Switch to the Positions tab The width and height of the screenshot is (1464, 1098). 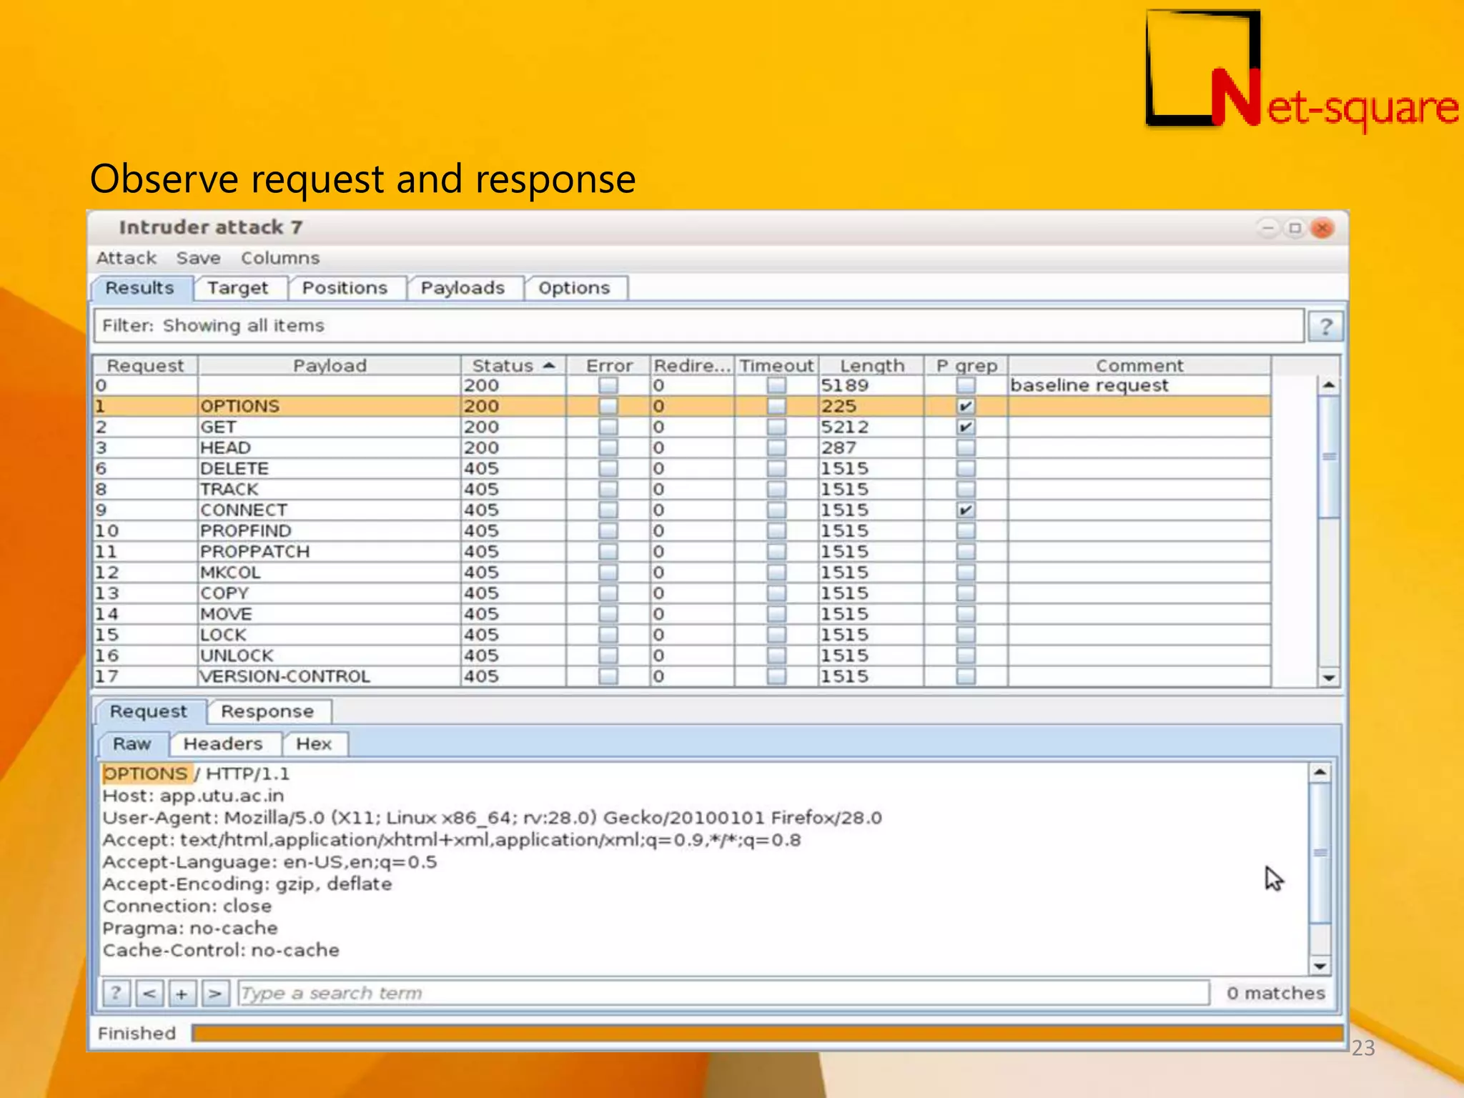[x=345, y=288]
